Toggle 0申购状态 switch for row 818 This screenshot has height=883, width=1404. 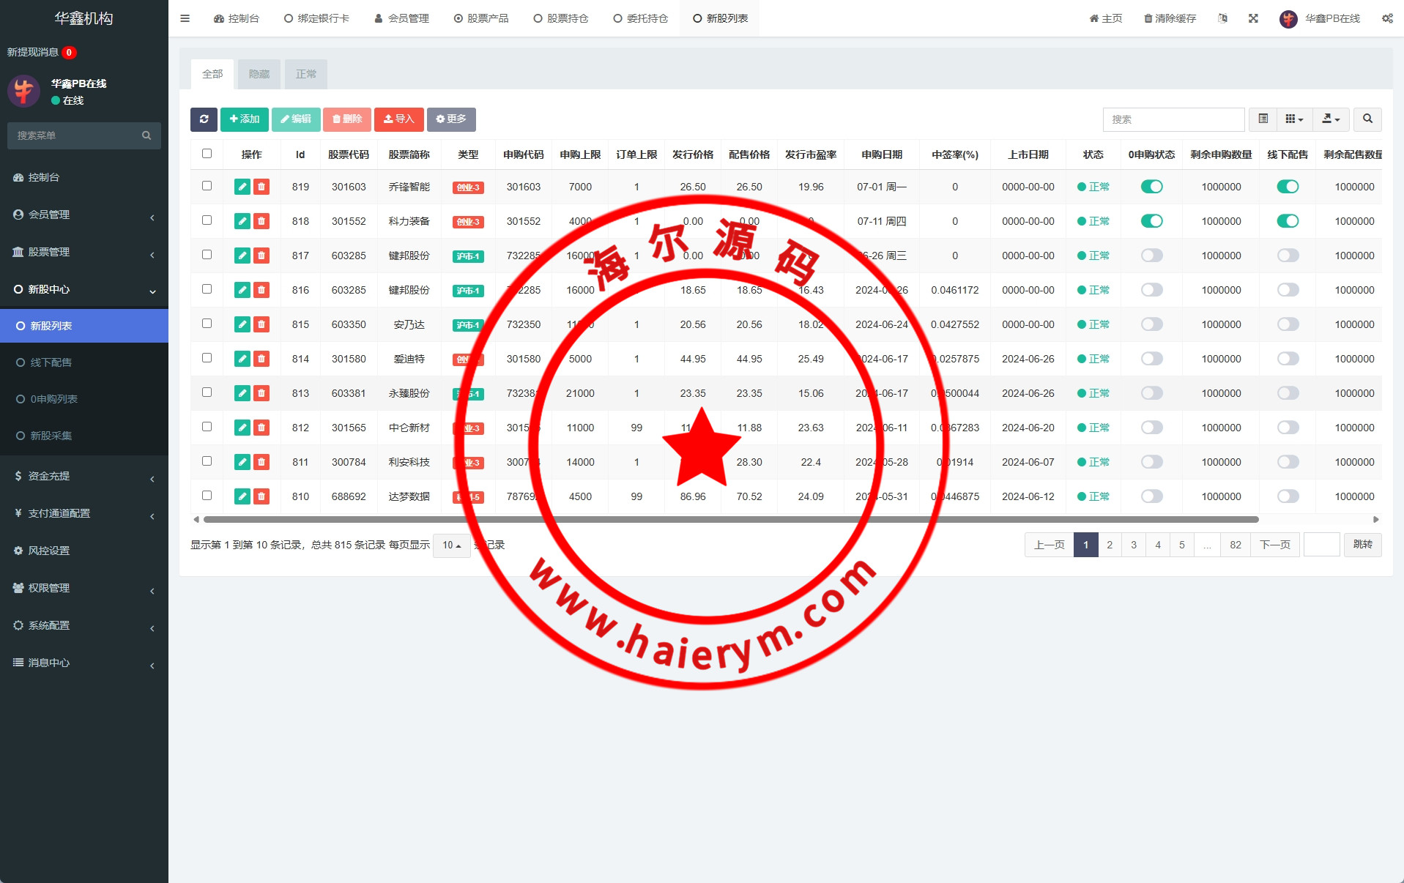tap(1151, 221)
